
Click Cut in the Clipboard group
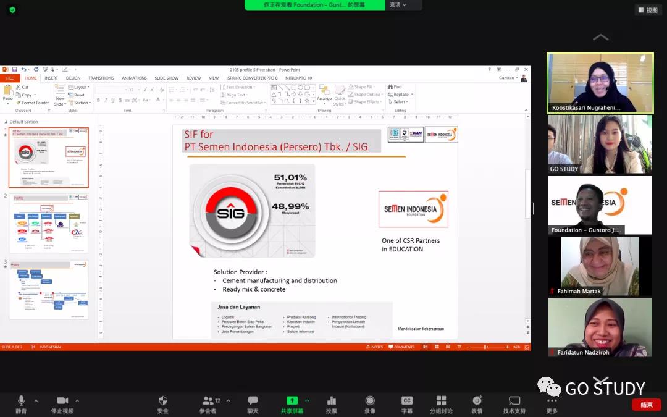tap(22, 87)
